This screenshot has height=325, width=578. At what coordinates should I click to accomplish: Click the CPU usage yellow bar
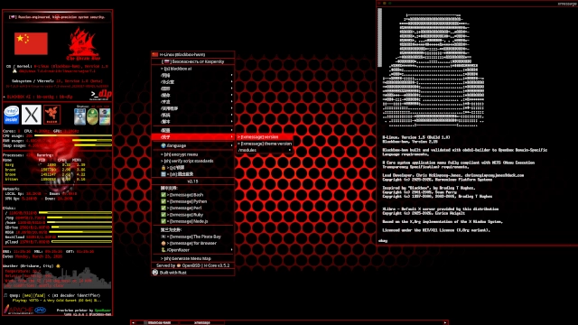[x=73, y=135]
